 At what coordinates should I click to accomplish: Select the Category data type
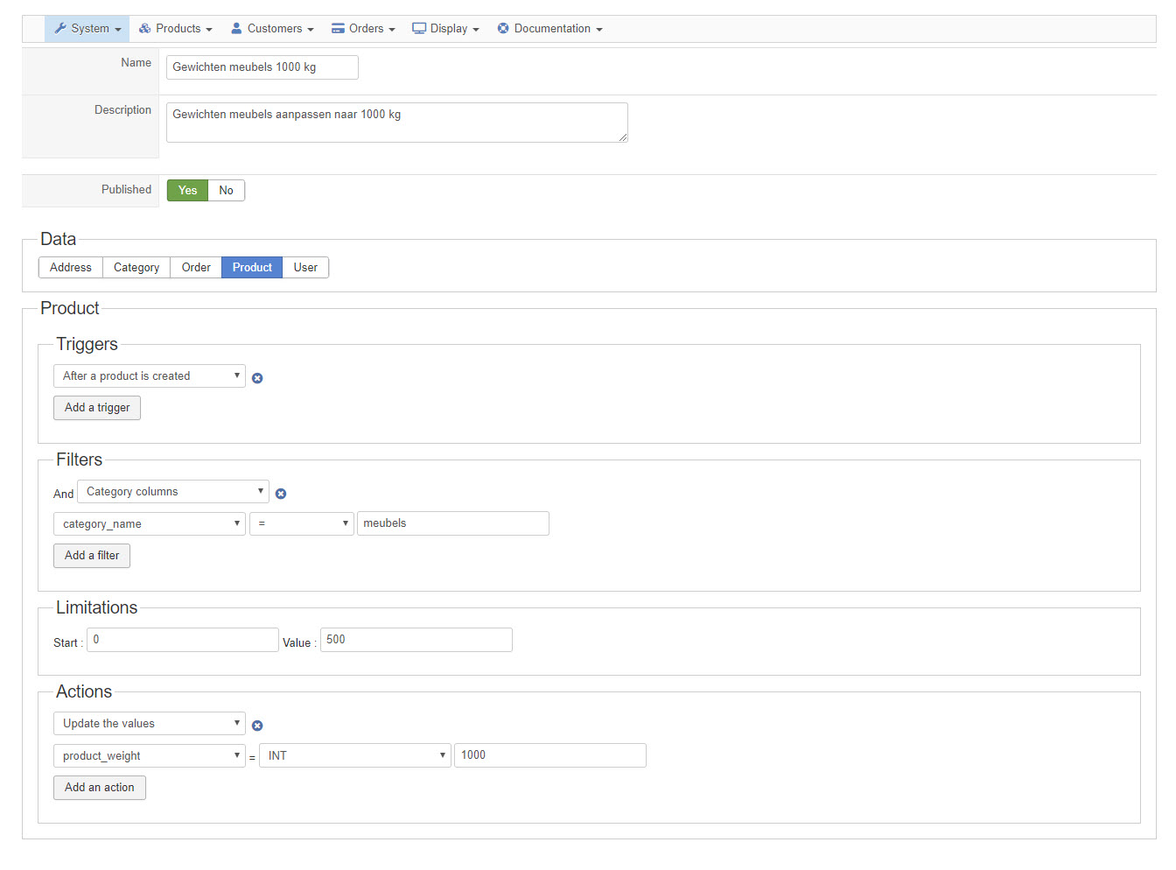click(136, 268)
